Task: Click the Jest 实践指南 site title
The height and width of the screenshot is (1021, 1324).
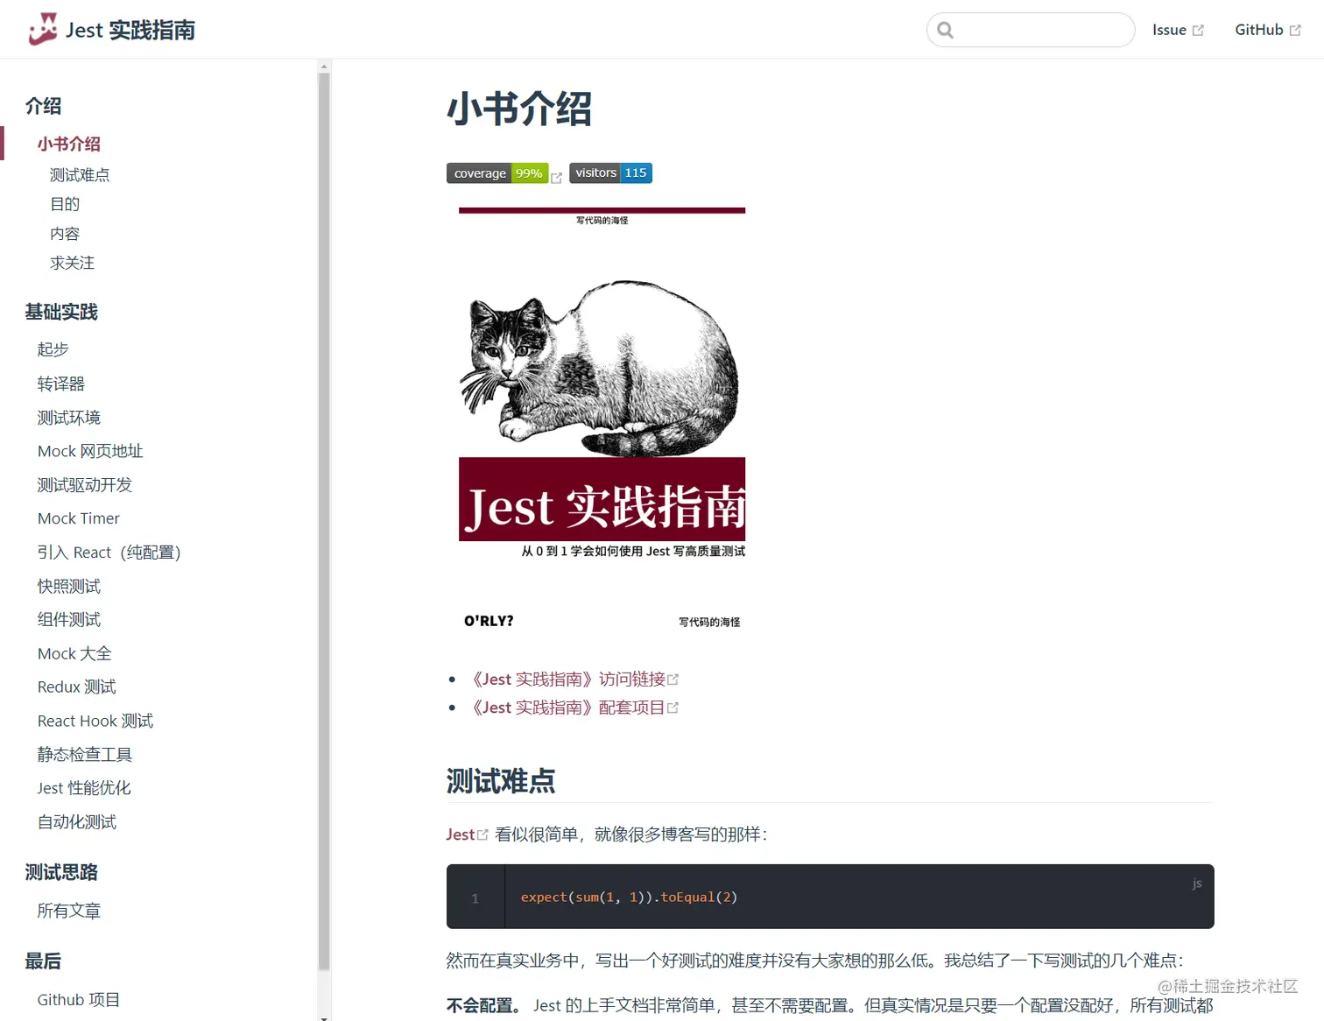Action: click(x=130, y=30)
